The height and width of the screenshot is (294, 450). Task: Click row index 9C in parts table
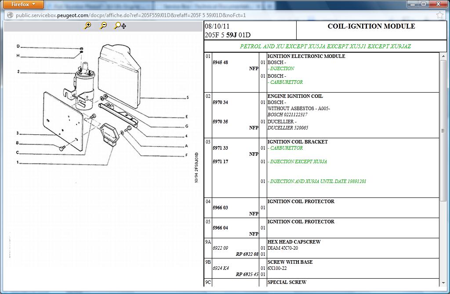pos(208,282)
